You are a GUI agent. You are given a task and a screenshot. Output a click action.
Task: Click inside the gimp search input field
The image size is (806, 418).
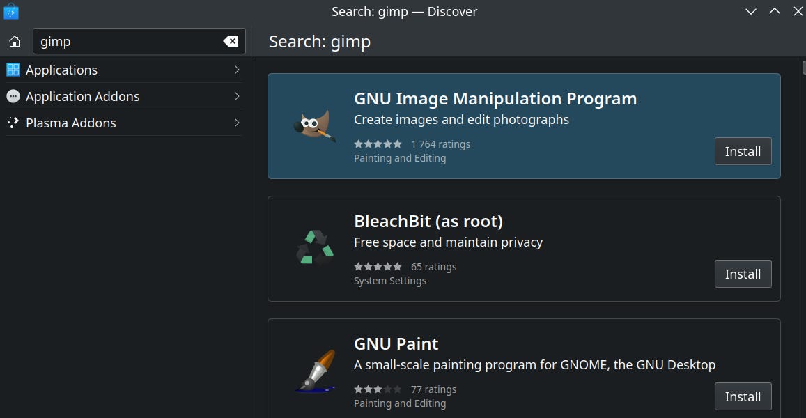(x=125, y=41)
